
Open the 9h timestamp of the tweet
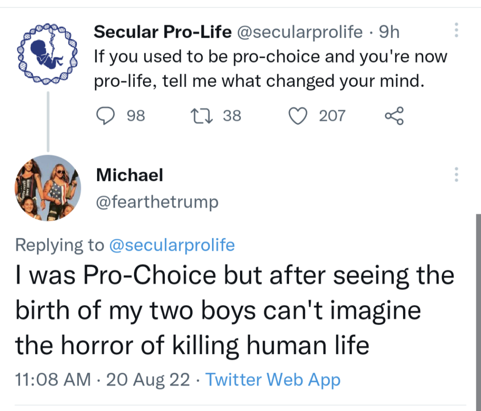pyautogui.click(x=389, y=32)
